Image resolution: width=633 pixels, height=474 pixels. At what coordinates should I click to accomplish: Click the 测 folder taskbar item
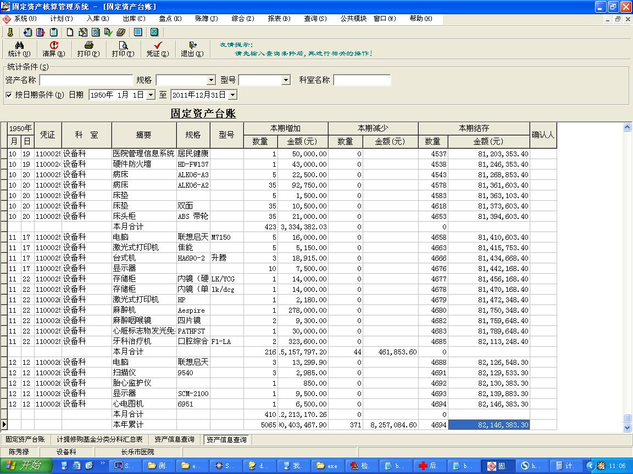158,466
